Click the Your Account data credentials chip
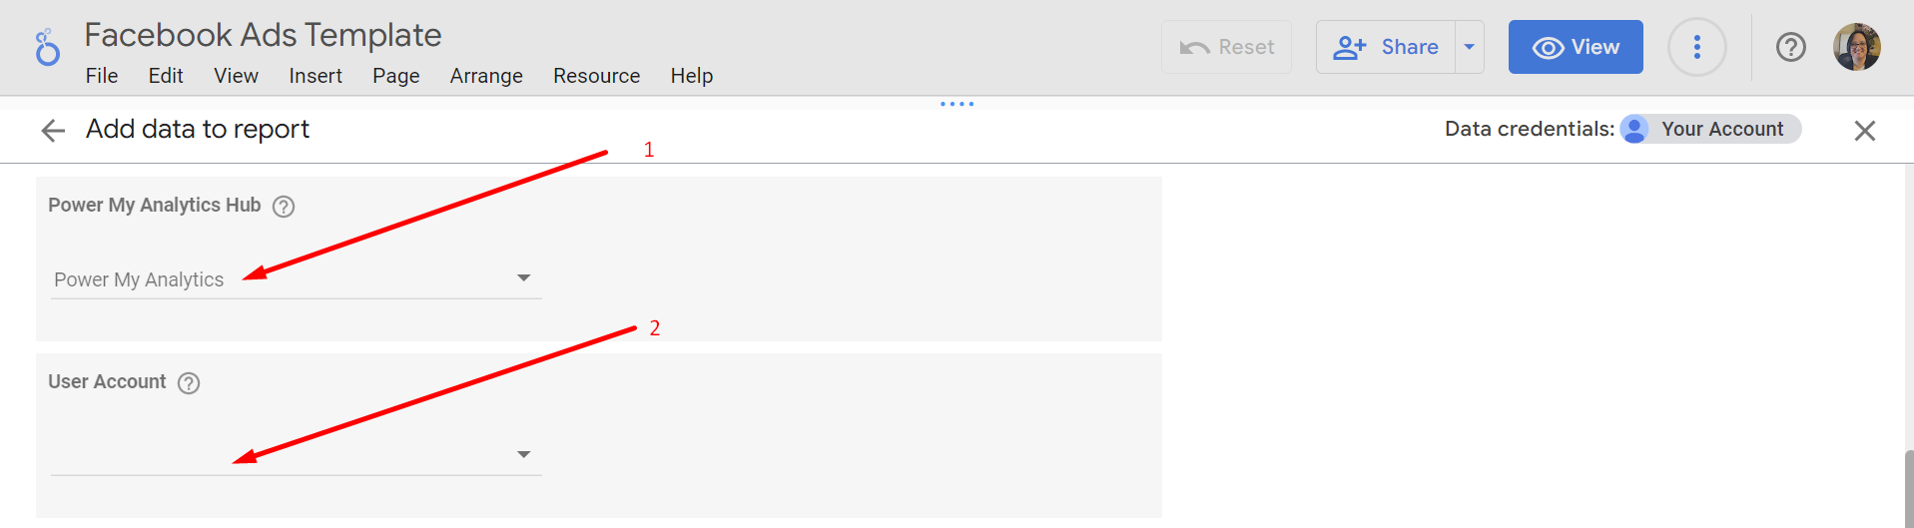This screenshot has width=1914, height=528. pos(1710,129)
